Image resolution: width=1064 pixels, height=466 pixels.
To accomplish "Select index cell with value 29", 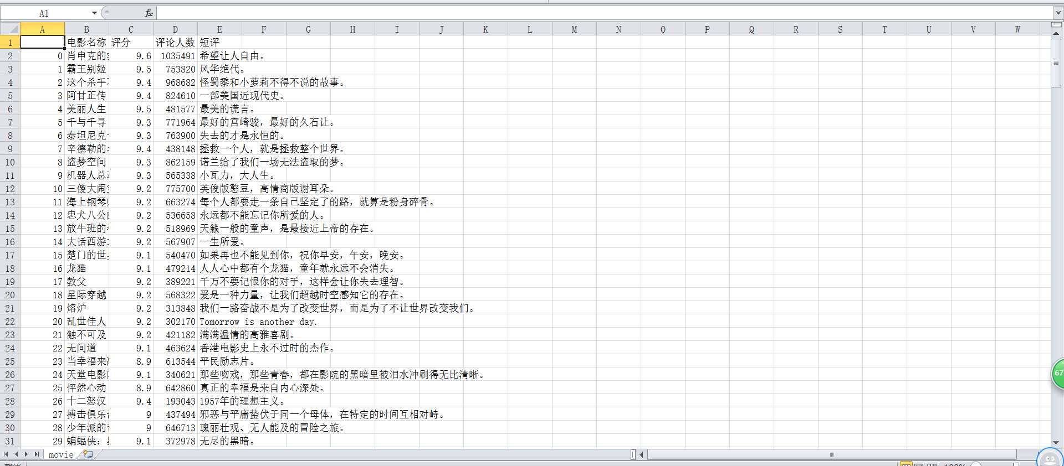I will 43,441.
